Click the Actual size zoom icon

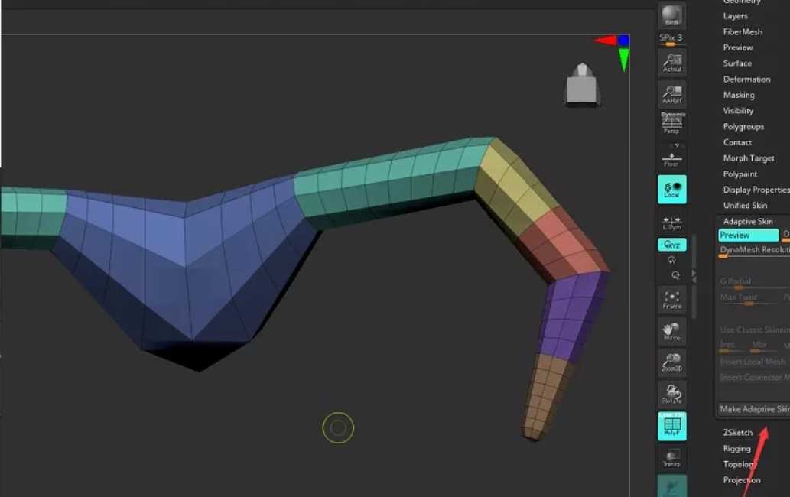(x=671, y=63)
